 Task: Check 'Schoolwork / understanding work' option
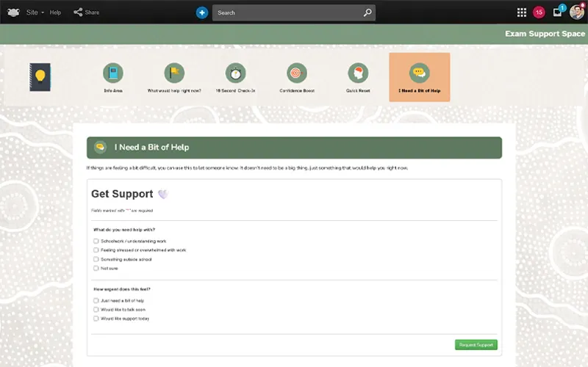(x=96, y=241)
